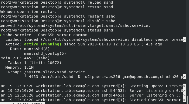The width and height of the screenshot is (189, 104).
Task: Click the green sshd.service status dot
Action: pos(1,35)
